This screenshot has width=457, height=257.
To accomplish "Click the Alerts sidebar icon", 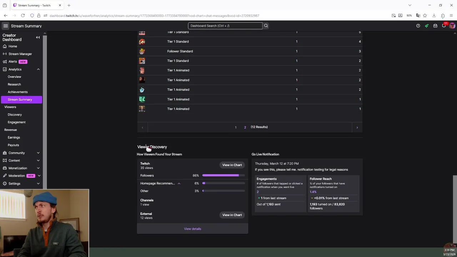I will point(5,62).
